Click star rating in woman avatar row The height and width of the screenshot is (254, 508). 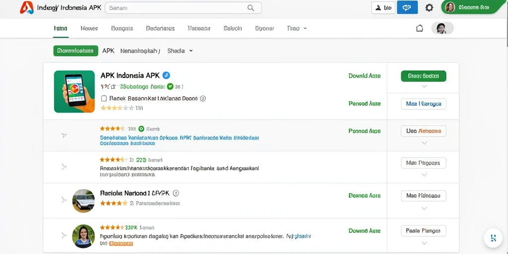112,227
